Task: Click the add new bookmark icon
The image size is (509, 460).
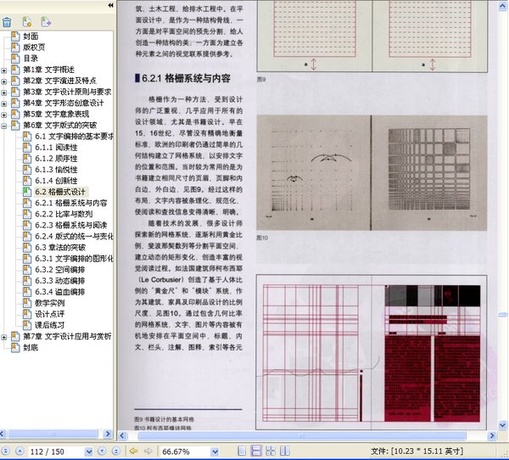Action: 27,22
